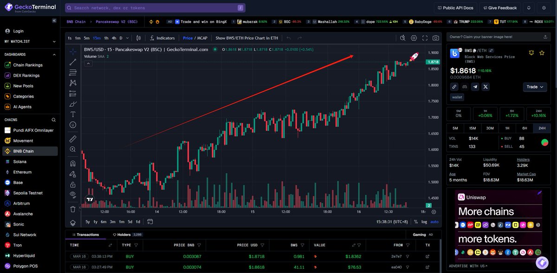The height and width of the screenshot is (273, 557).
Task: Swap BWS/ETH pair direction
Action: tap(491, 50)
